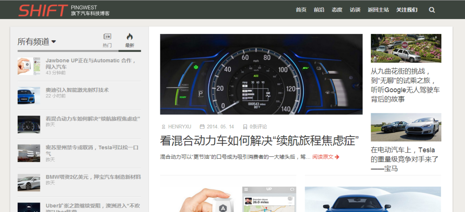Image resolution: width=465 pixels, height=212 pixels.
Task: Open the 0条评论 comments link
Action: tap(258, 127)
